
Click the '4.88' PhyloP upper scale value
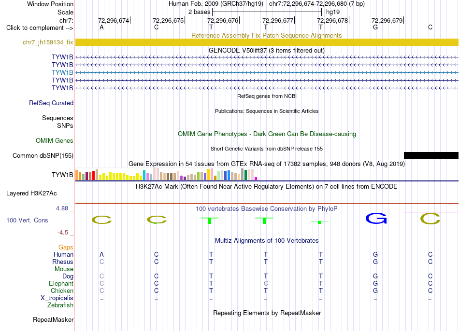(62, 208)
